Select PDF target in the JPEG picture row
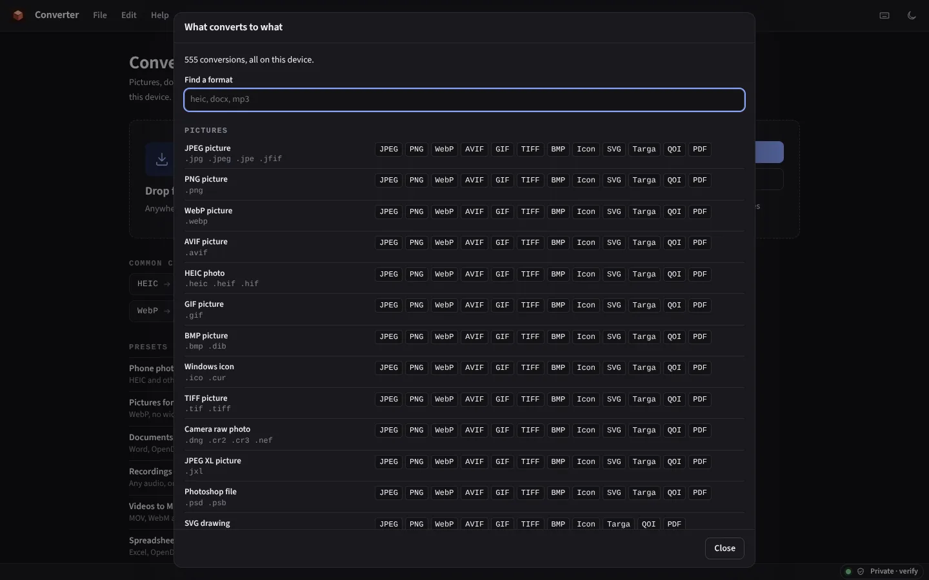The image size is (929, 580). 700,150
